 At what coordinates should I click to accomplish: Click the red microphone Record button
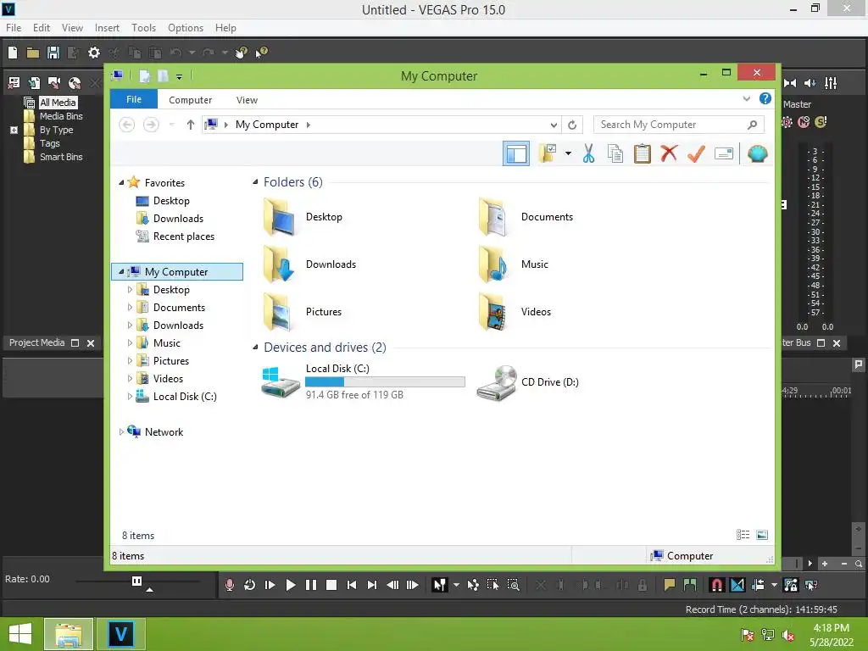pos(229,585)
